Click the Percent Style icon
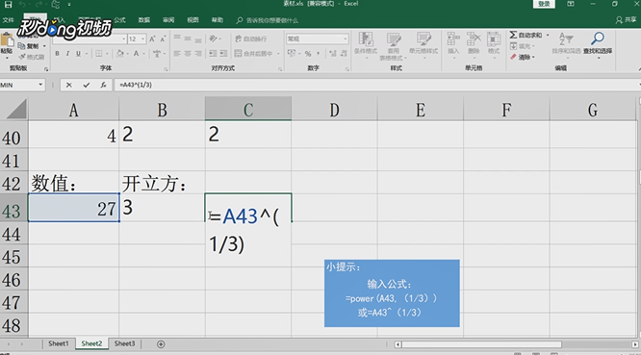641x355 pixels. click(x=308, y=54)
